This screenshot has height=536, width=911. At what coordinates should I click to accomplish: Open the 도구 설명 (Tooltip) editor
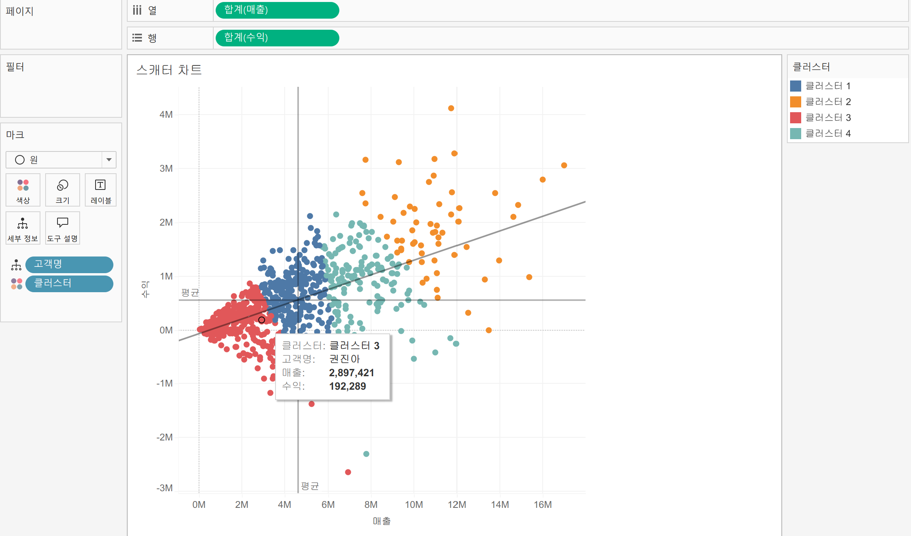pos(62,228)
